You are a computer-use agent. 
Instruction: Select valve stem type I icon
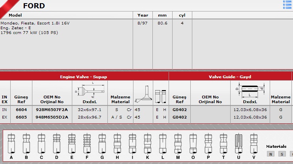(133, 143)
